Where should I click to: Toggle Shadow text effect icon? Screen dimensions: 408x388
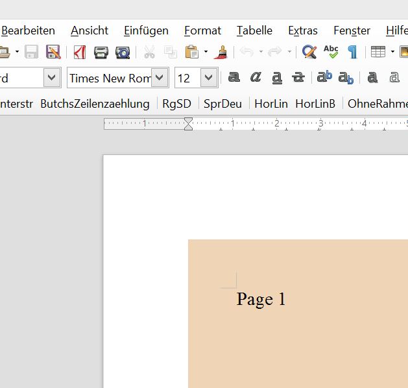pos(372,77)
